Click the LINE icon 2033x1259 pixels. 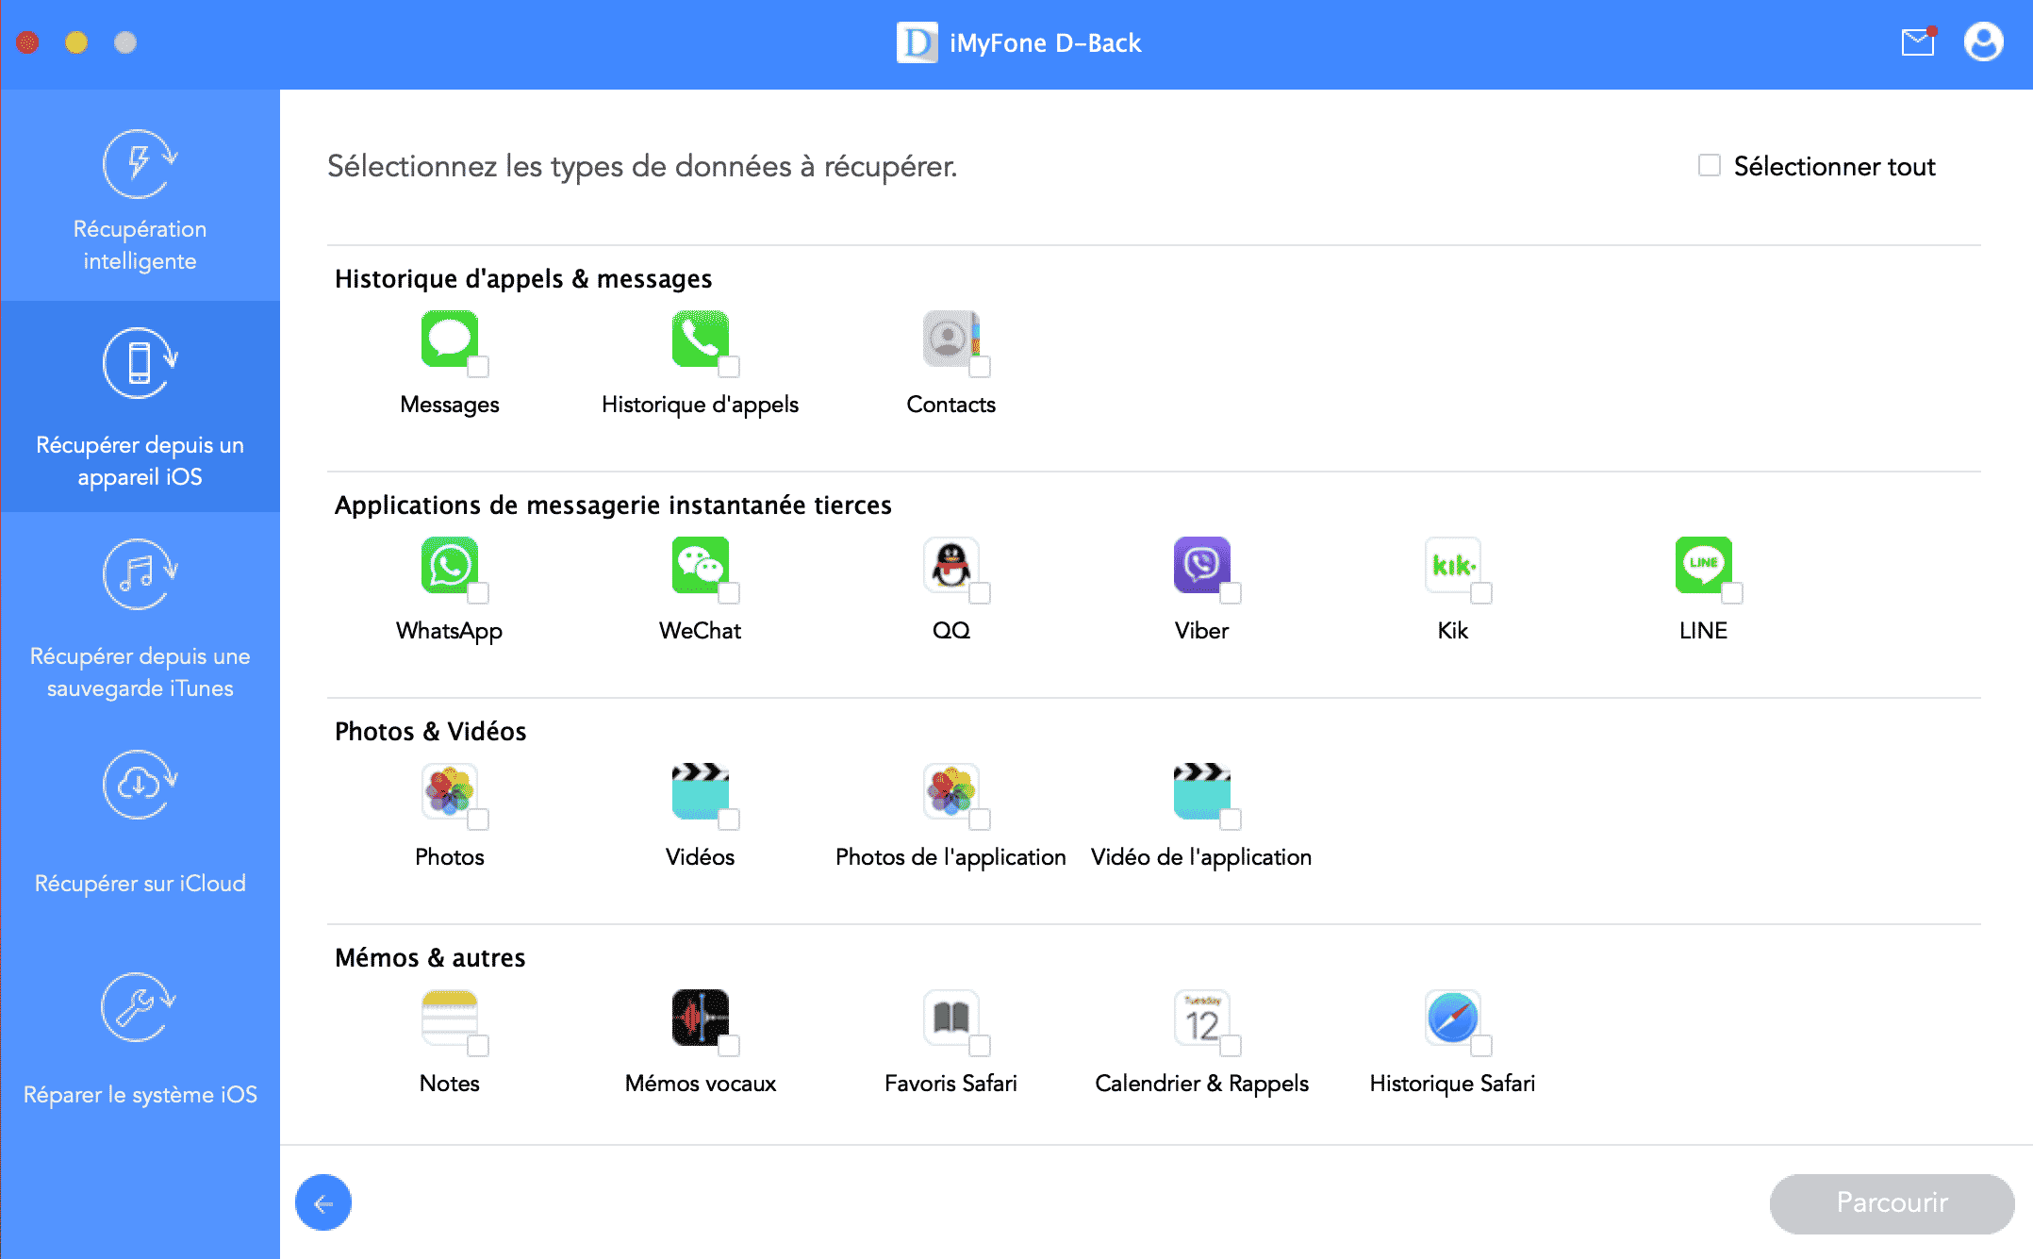click(x=1704, y=565)
